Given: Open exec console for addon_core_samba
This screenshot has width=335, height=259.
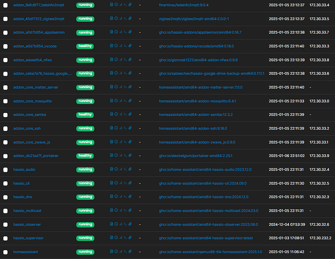Looking at the screenshot, I should pos(125,114).
